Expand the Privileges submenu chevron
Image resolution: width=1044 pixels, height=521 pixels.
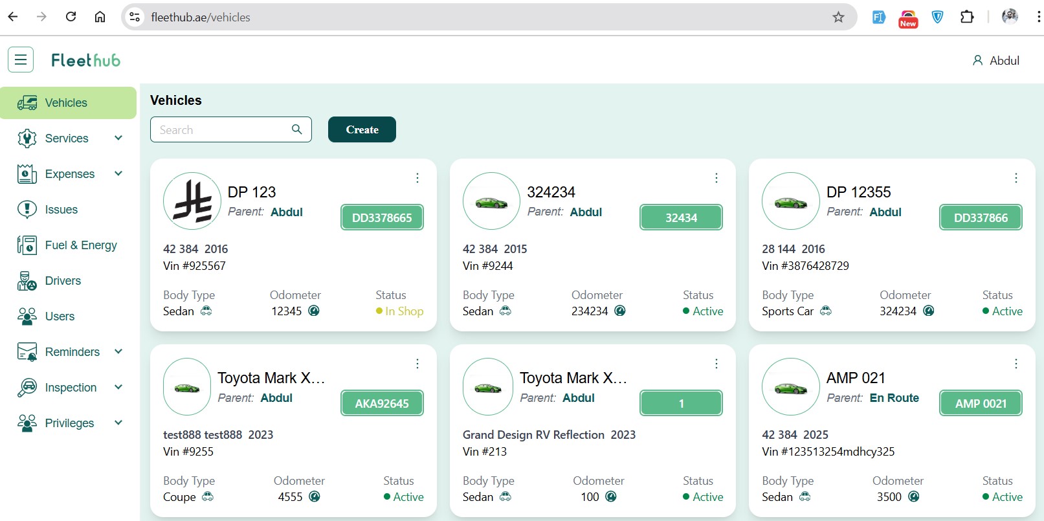118,423
